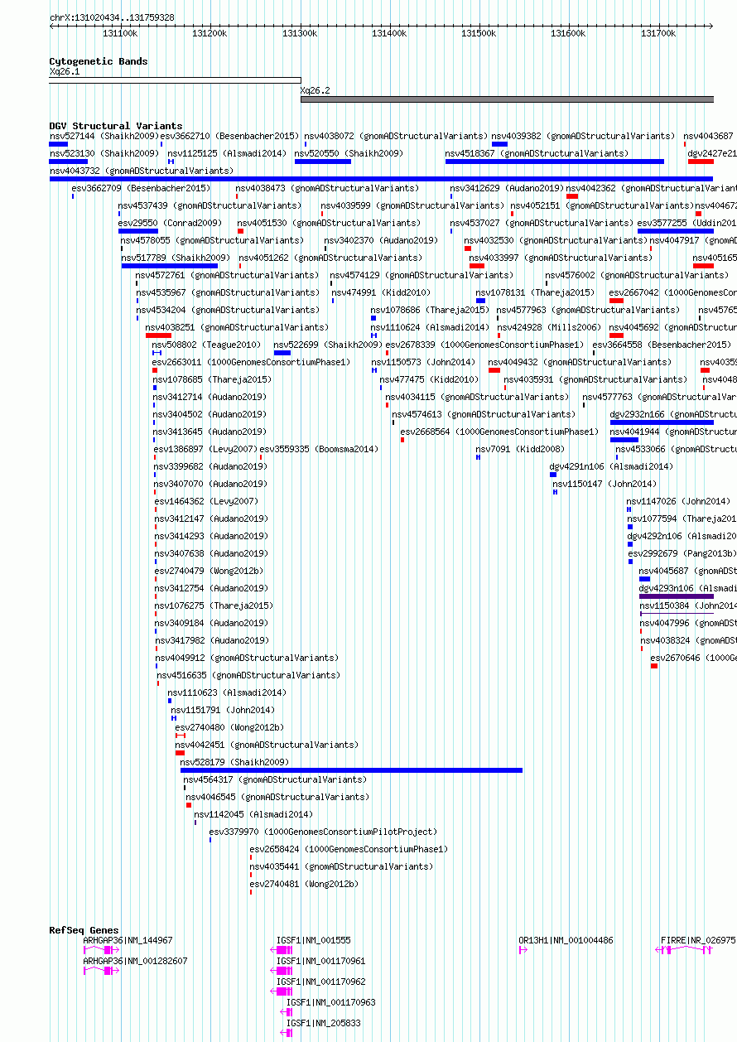737x1042 pixels.
Task: Click the purple bar under dgv4293n106
Action: (x=677, y=596)
